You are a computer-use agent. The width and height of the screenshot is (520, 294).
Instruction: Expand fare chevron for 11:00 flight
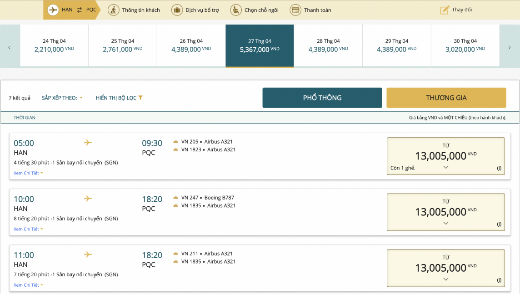click(445, 279)
